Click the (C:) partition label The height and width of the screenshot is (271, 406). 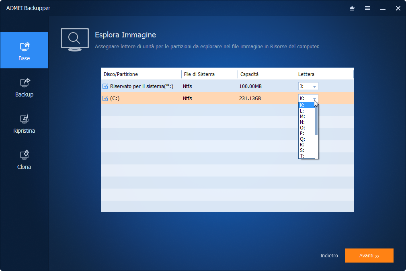(x=115, y=99)
